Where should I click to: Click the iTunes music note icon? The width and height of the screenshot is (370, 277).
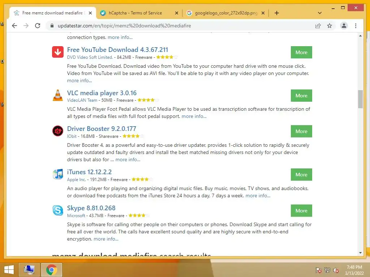pos(58,174)
